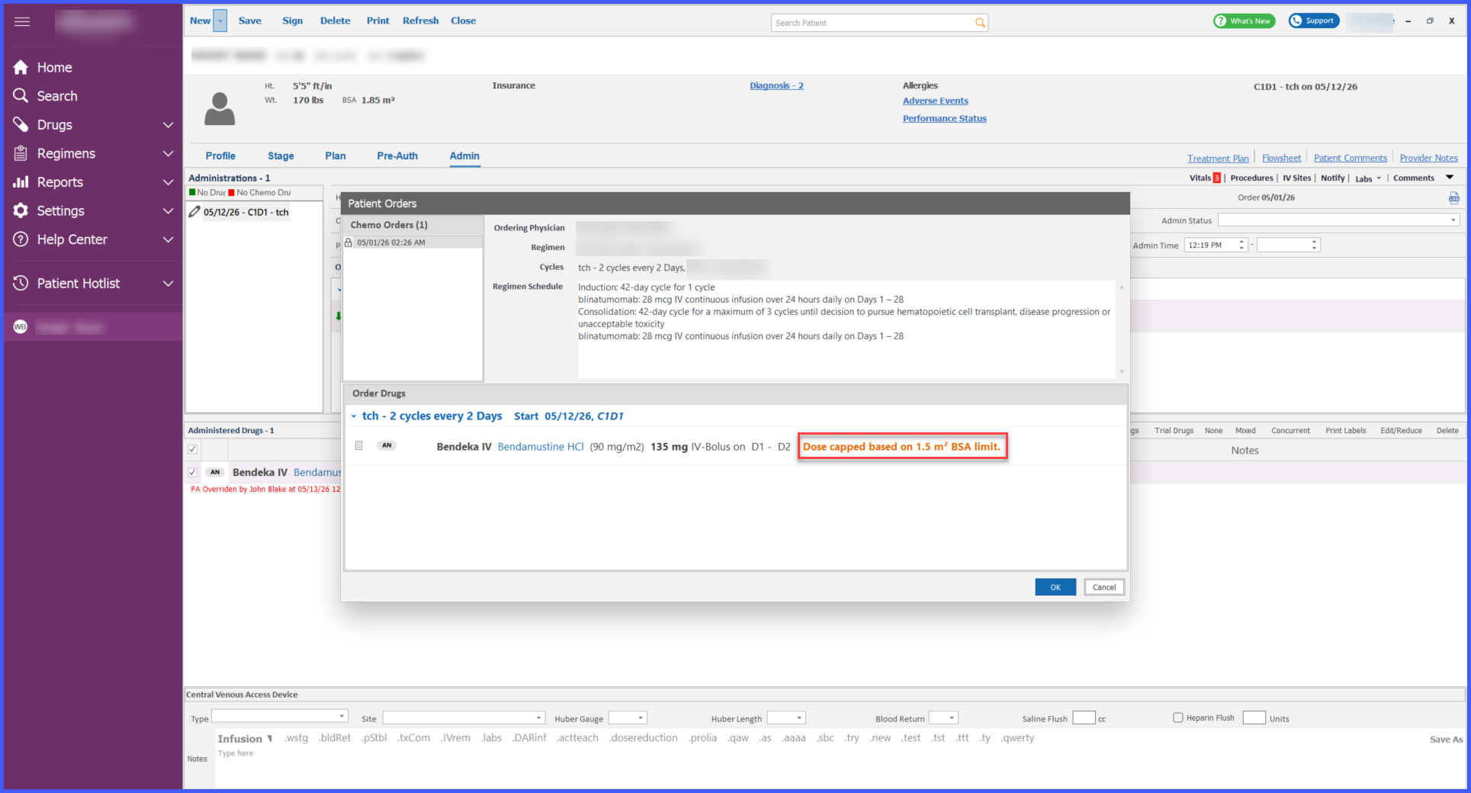The height and width of the screenshot is (793, 1471).
Task: Click the note icon beside Bendeka IV order
Action: tap(359, 445)
